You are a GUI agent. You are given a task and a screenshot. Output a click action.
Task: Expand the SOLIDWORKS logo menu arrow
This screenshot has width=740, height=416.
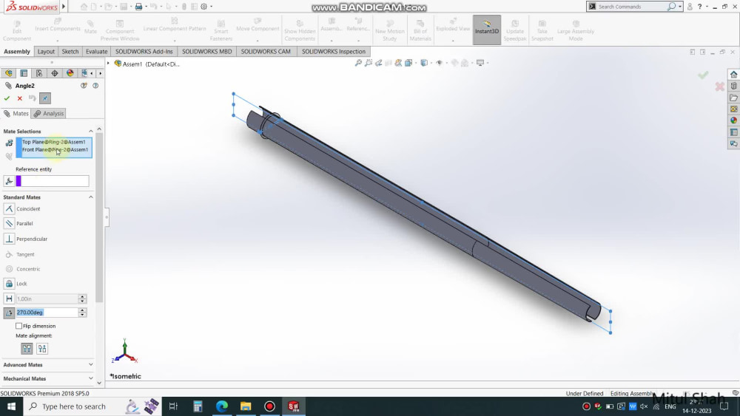[64, 7]
